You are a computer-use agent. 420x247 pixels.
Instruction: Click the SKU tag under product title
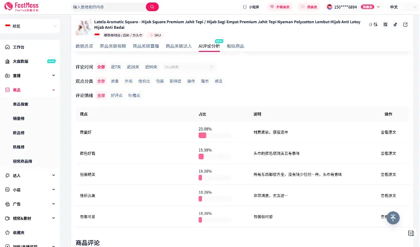(x=155, y=35)
